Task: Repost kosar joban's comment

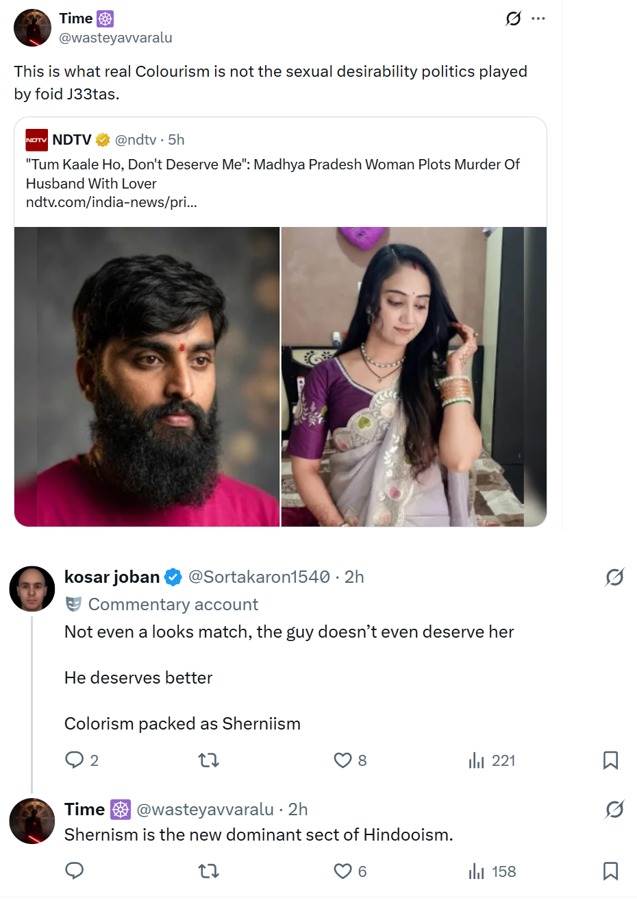Action: (208, 760)
